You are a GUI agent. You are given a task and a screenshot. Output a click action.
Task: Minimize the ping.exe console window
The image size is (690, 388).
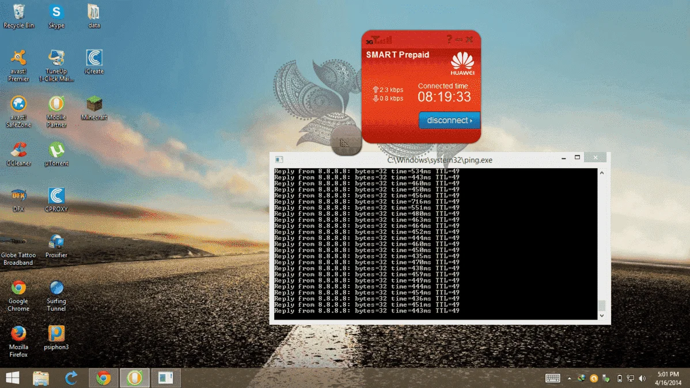tap(564, 158)
